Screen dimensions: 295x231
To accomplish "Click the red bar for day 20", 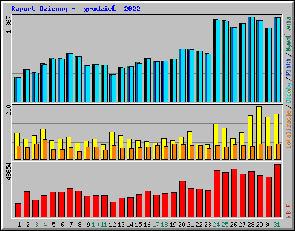I will (x=182, y=199).
